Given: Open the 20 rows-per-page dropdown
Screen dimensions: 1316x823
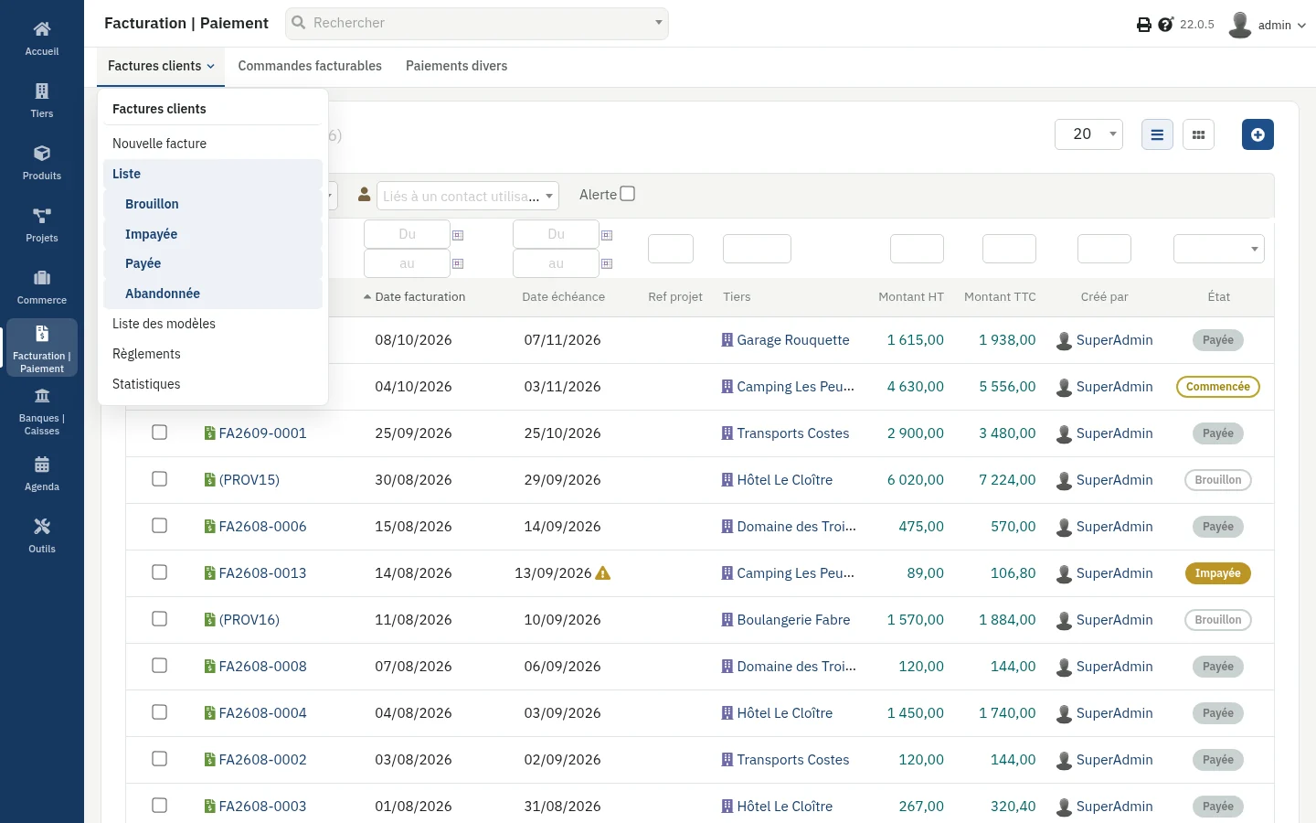Looking at the screenshot, I should (1088, 134).
